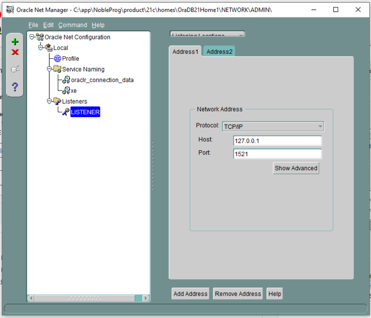371x318 pixels.
Task: Click the Add Address button
Action: [190, 294]
